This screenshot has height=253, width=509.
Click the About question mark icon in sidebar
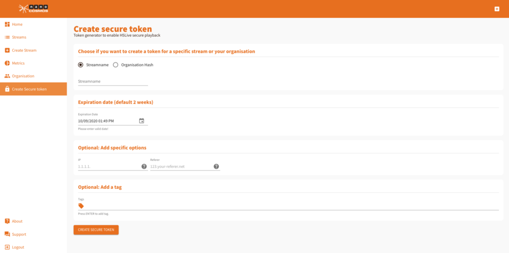tap(7, 221)
